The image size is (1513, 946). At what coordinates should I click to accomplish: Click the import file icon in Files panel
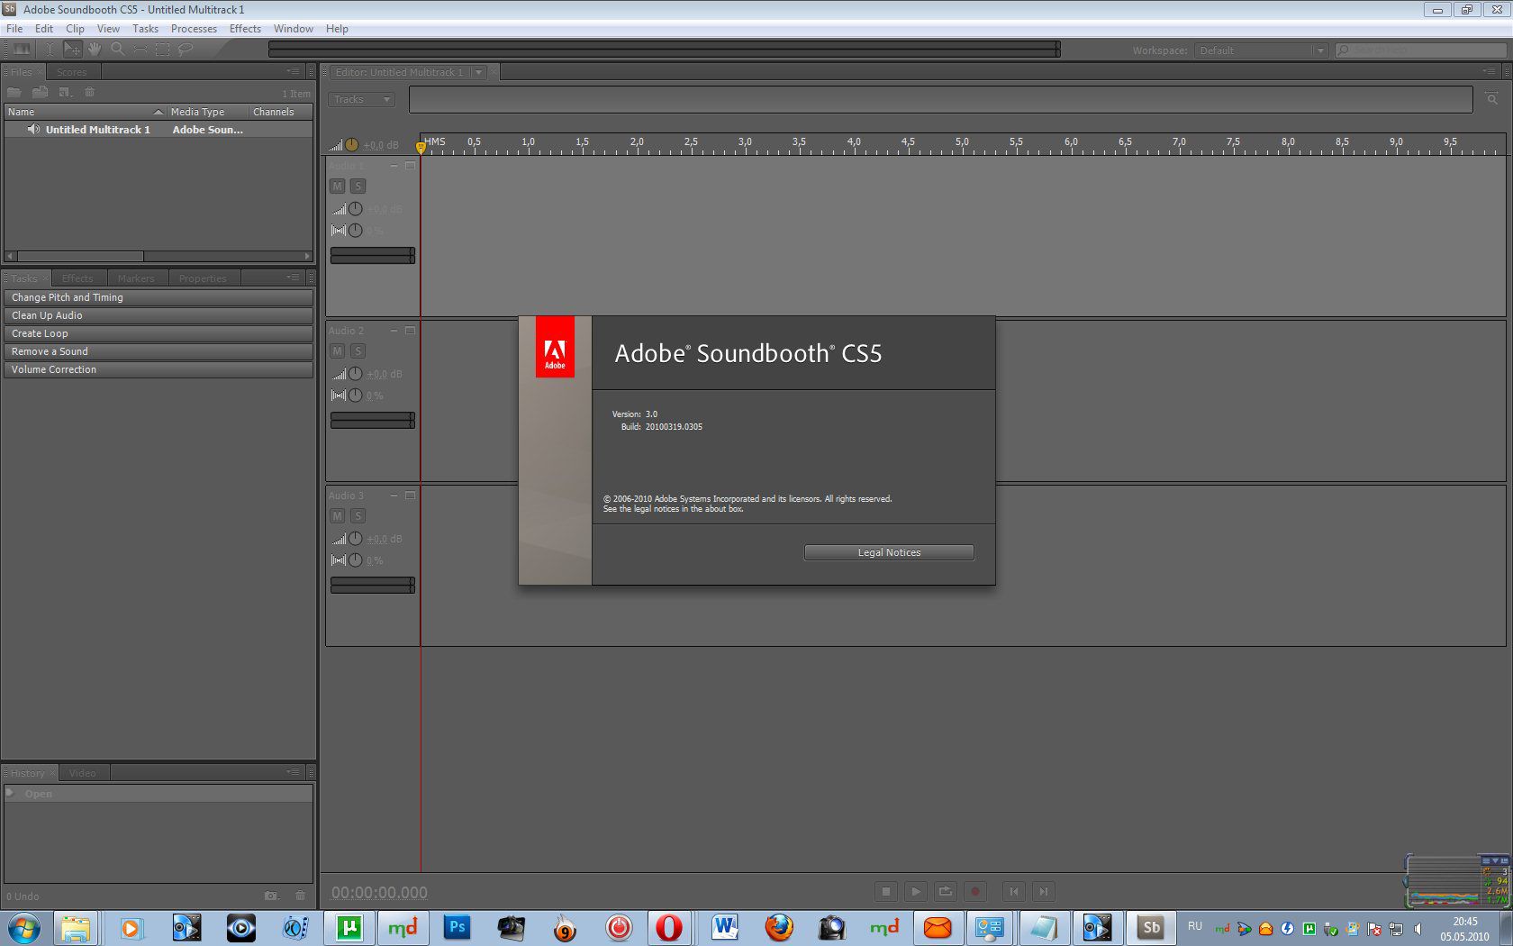[x=40, y=92]
